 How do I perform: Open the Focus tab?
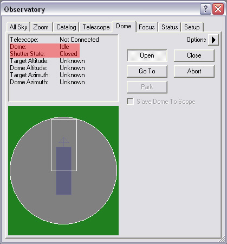pos(147,27)
